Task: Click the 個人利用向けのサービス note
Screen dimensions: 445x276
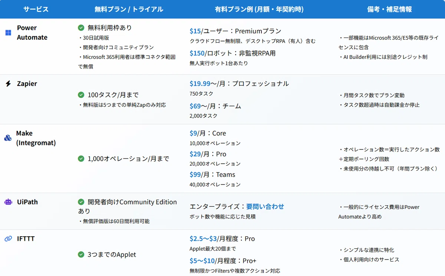Action: tap(369, 260)
